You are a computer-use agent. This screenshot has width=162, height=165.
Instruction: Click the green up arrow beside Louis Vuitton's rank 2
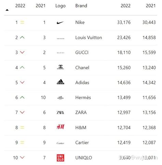[x=22, y=37]
